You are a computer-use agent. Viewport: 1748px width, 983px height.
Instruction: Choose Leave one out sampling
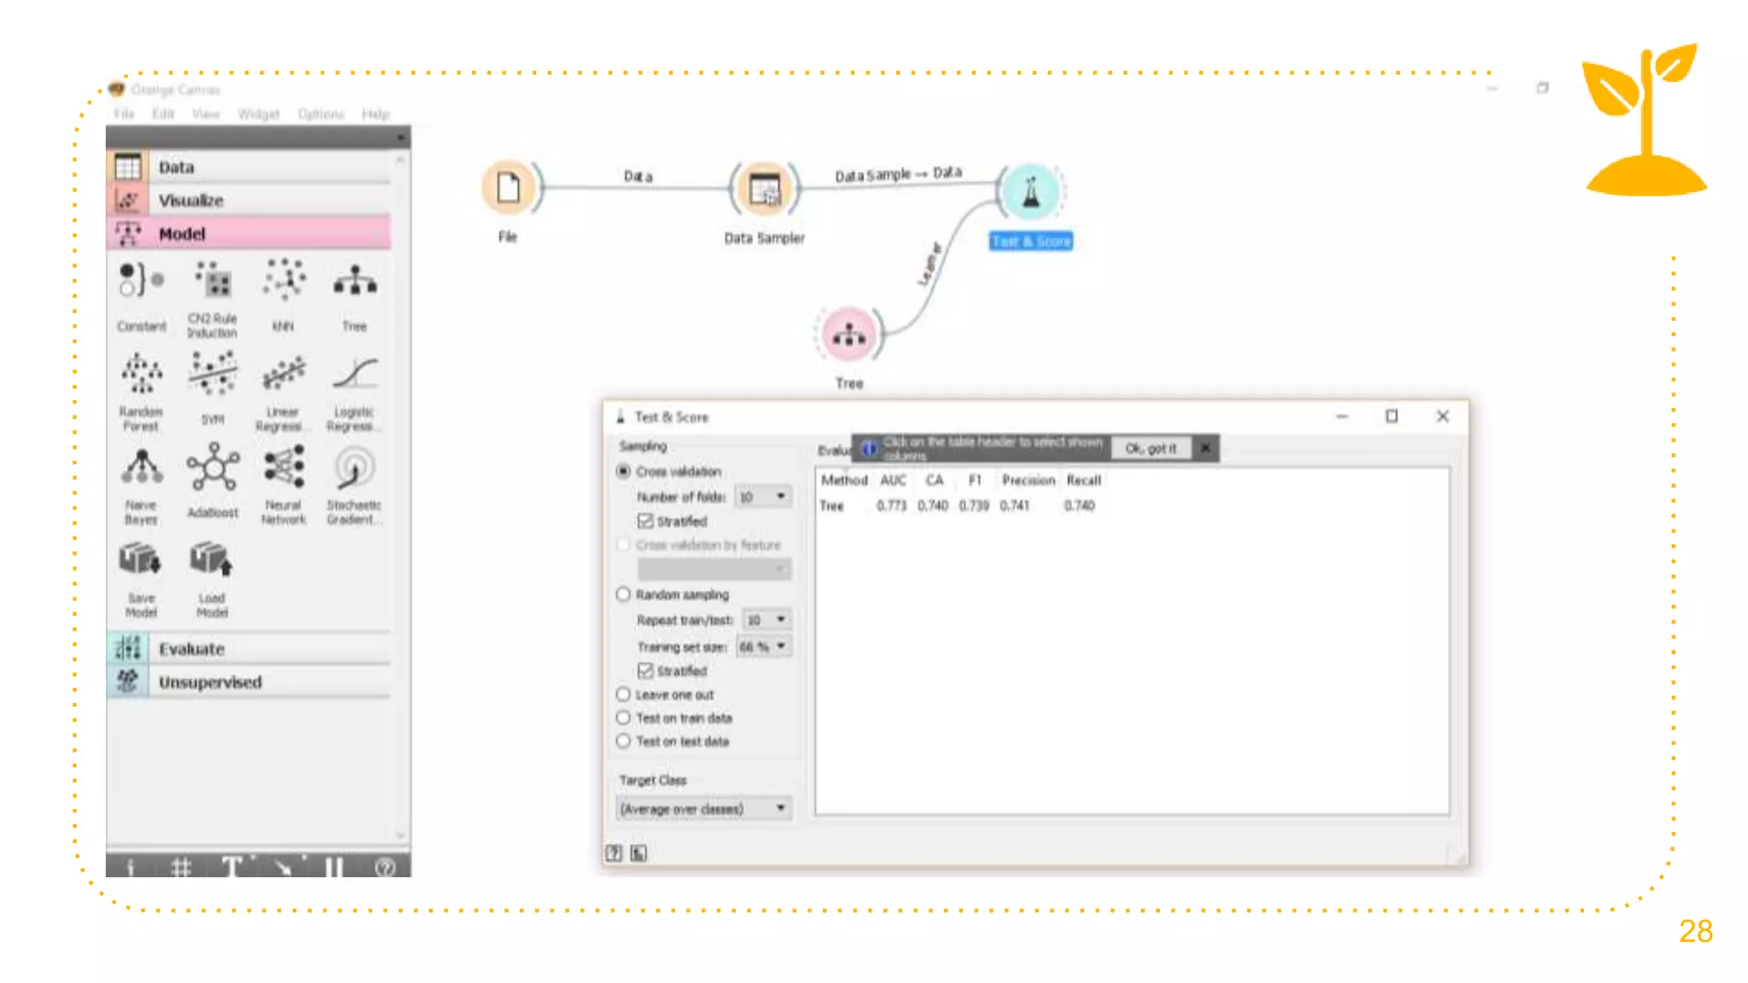pos(624,695)
